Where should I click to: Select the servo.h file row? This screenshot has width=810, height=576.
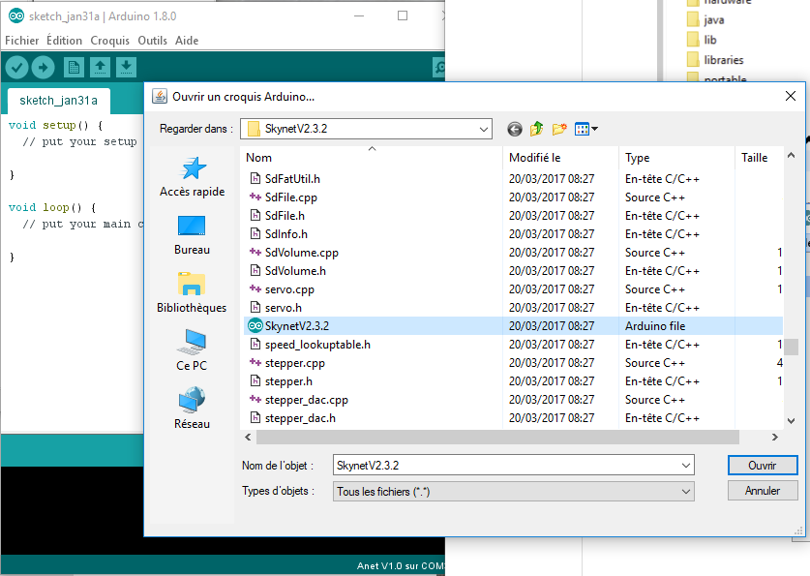point(514,308)
